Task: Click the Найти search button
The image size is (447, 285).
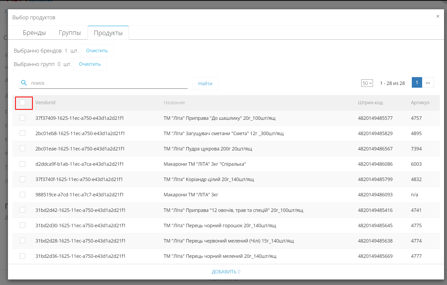Action: point(205,83)
